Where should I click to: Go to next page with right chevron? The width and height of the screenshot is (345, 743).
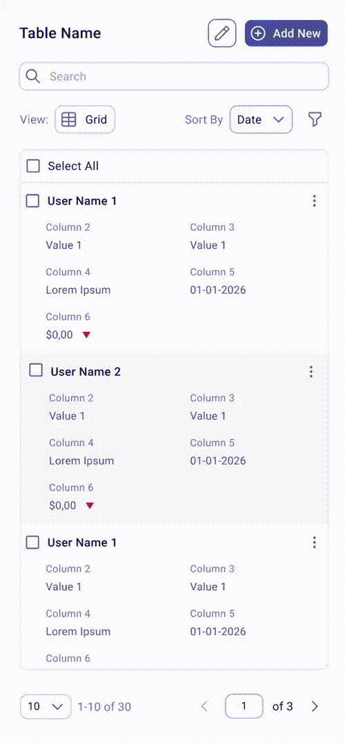315,706
